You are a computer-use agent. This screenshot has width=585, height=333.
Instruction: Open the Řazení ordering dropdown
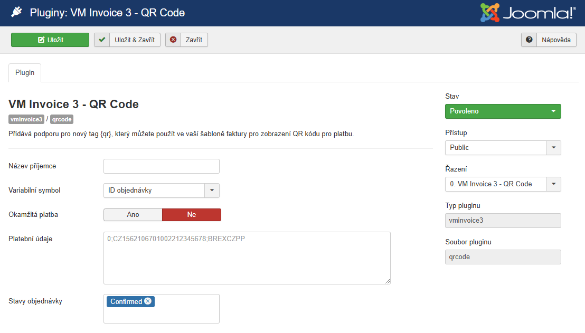pyautogui.click(x=503, y=184)
